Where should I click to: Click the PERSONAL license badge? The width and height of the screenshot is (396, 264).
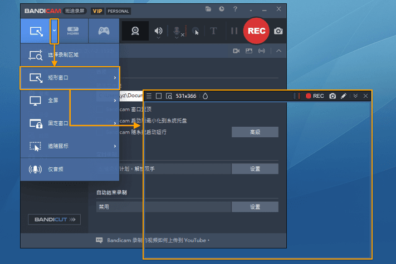point(118,11)
